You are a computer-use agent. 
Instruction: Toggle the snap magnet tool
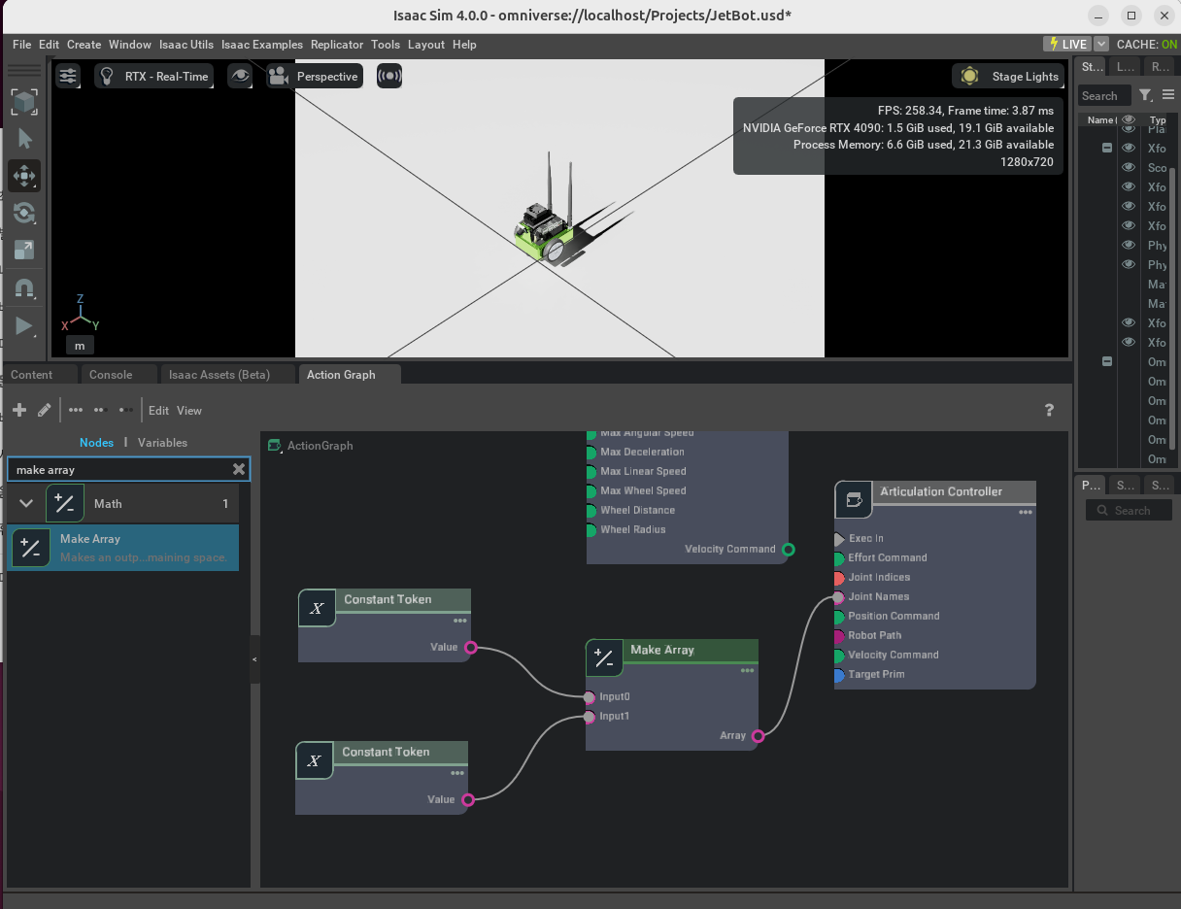pyautogui.click(x=24, y=287)
